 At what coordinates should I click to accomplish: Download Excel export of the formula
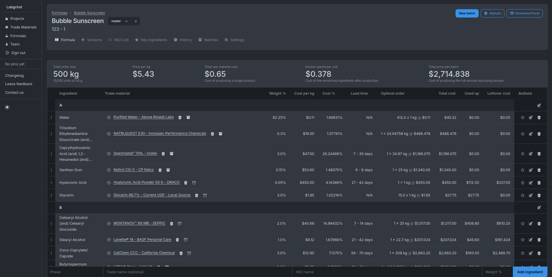[x=524, y=13]
